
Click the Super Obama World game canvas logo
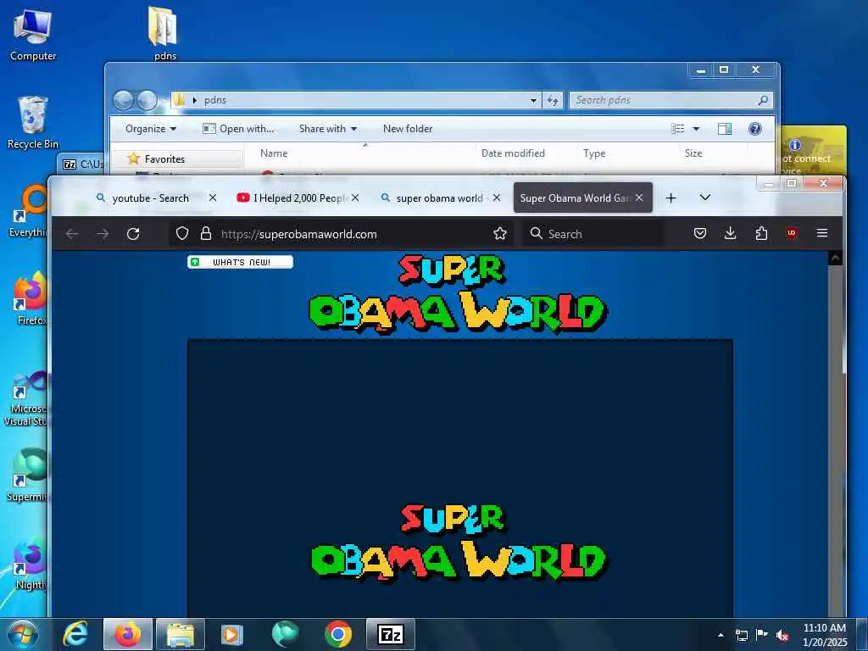click(459, 542)
